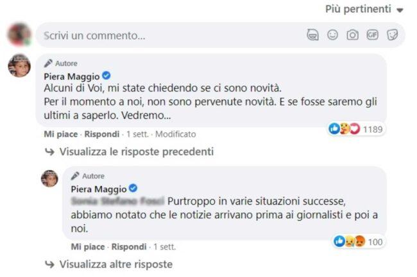This screenshot has height=277, width=417.
Task: Insert an avatar sticker in the comment box
Action: [x=312, y=35]
